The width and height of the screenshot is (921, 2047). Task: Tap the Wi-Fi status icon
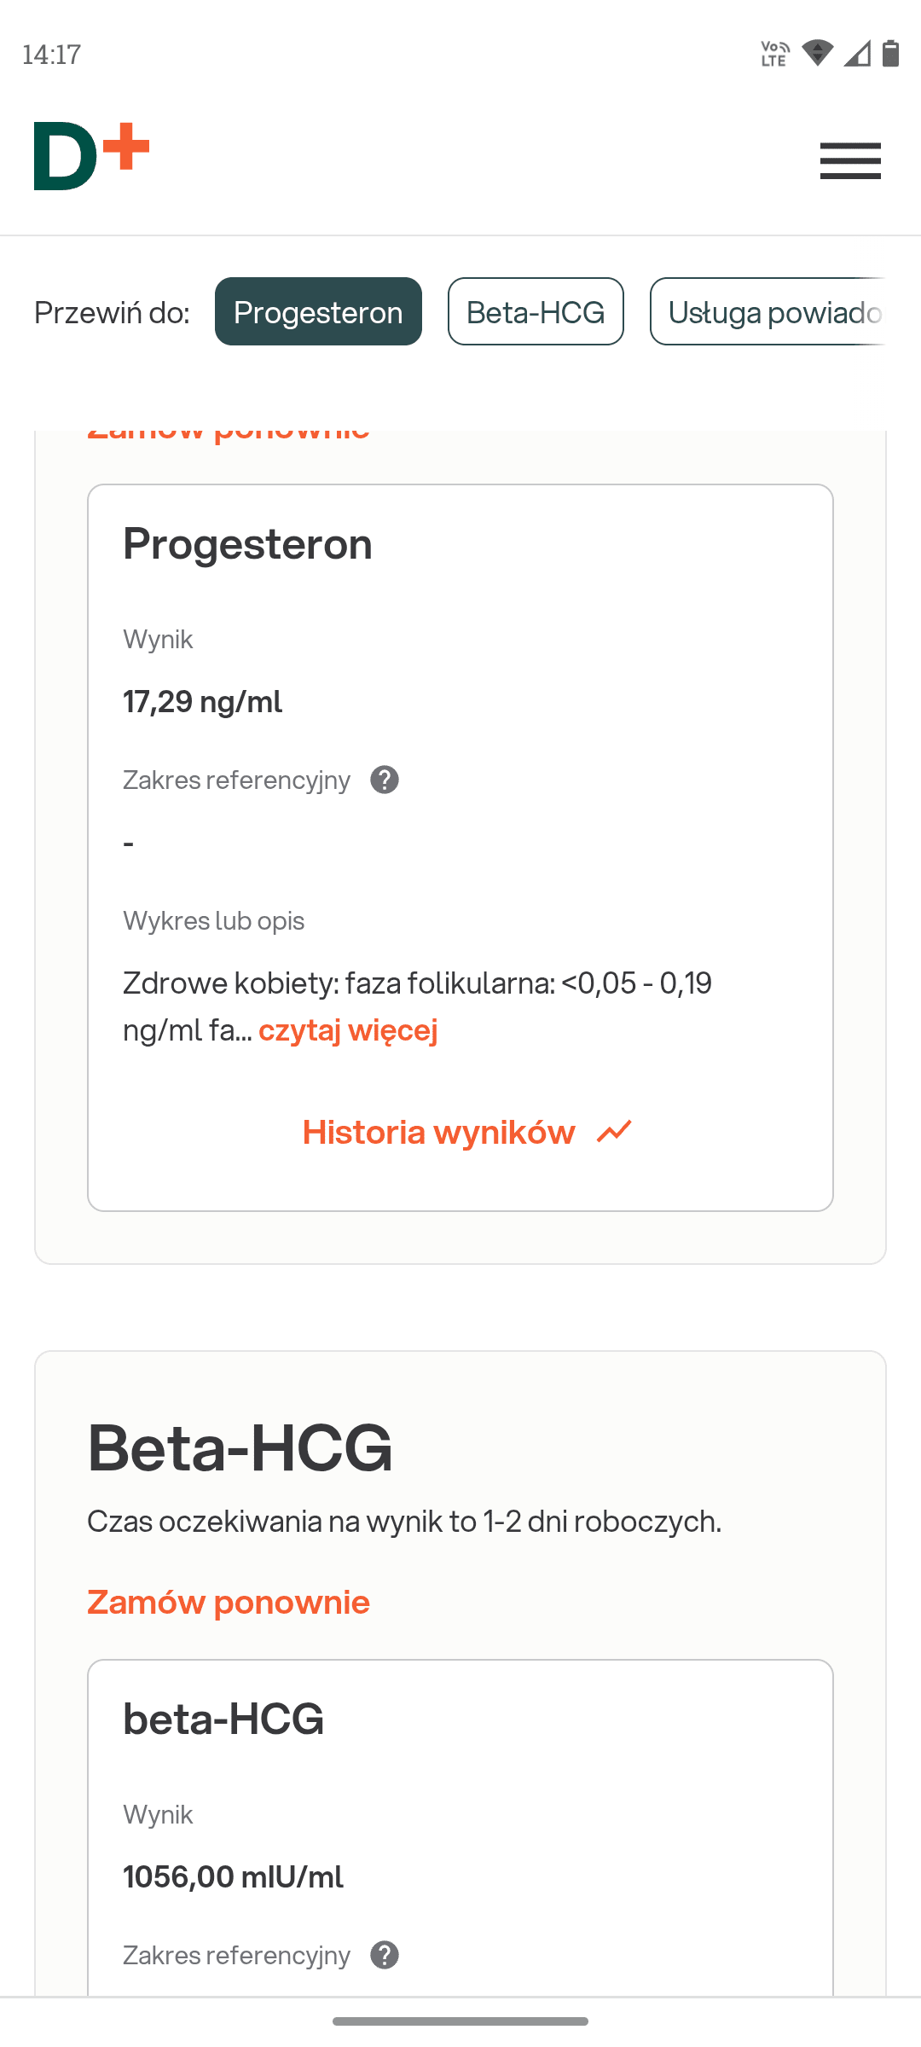click(817, 54)
